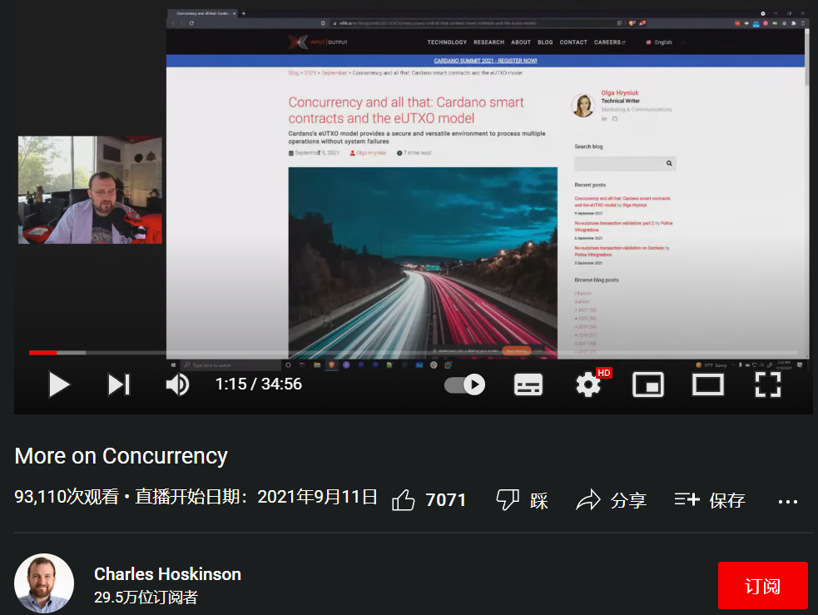
Task: Click the 29.5万位订阅者 subscriber count
Action: [x=146, y=598]
